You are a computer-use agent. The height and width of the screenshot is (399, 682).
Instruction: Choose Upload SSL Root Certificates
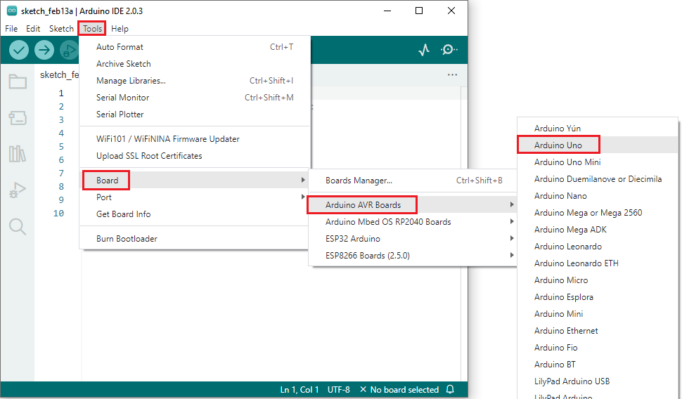(195, 156)
